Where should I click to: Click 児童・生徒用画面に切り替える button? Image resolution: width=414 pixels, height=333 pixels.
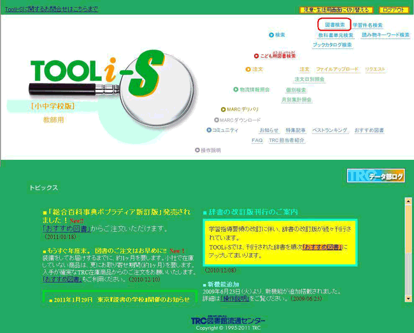[x=336, y=10]
